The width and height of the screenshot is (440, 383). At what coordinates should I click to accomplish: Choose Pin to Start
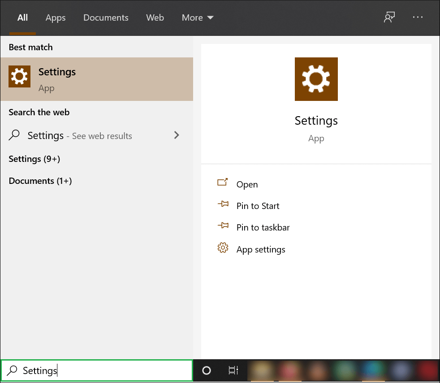click(x=258, y=206)
